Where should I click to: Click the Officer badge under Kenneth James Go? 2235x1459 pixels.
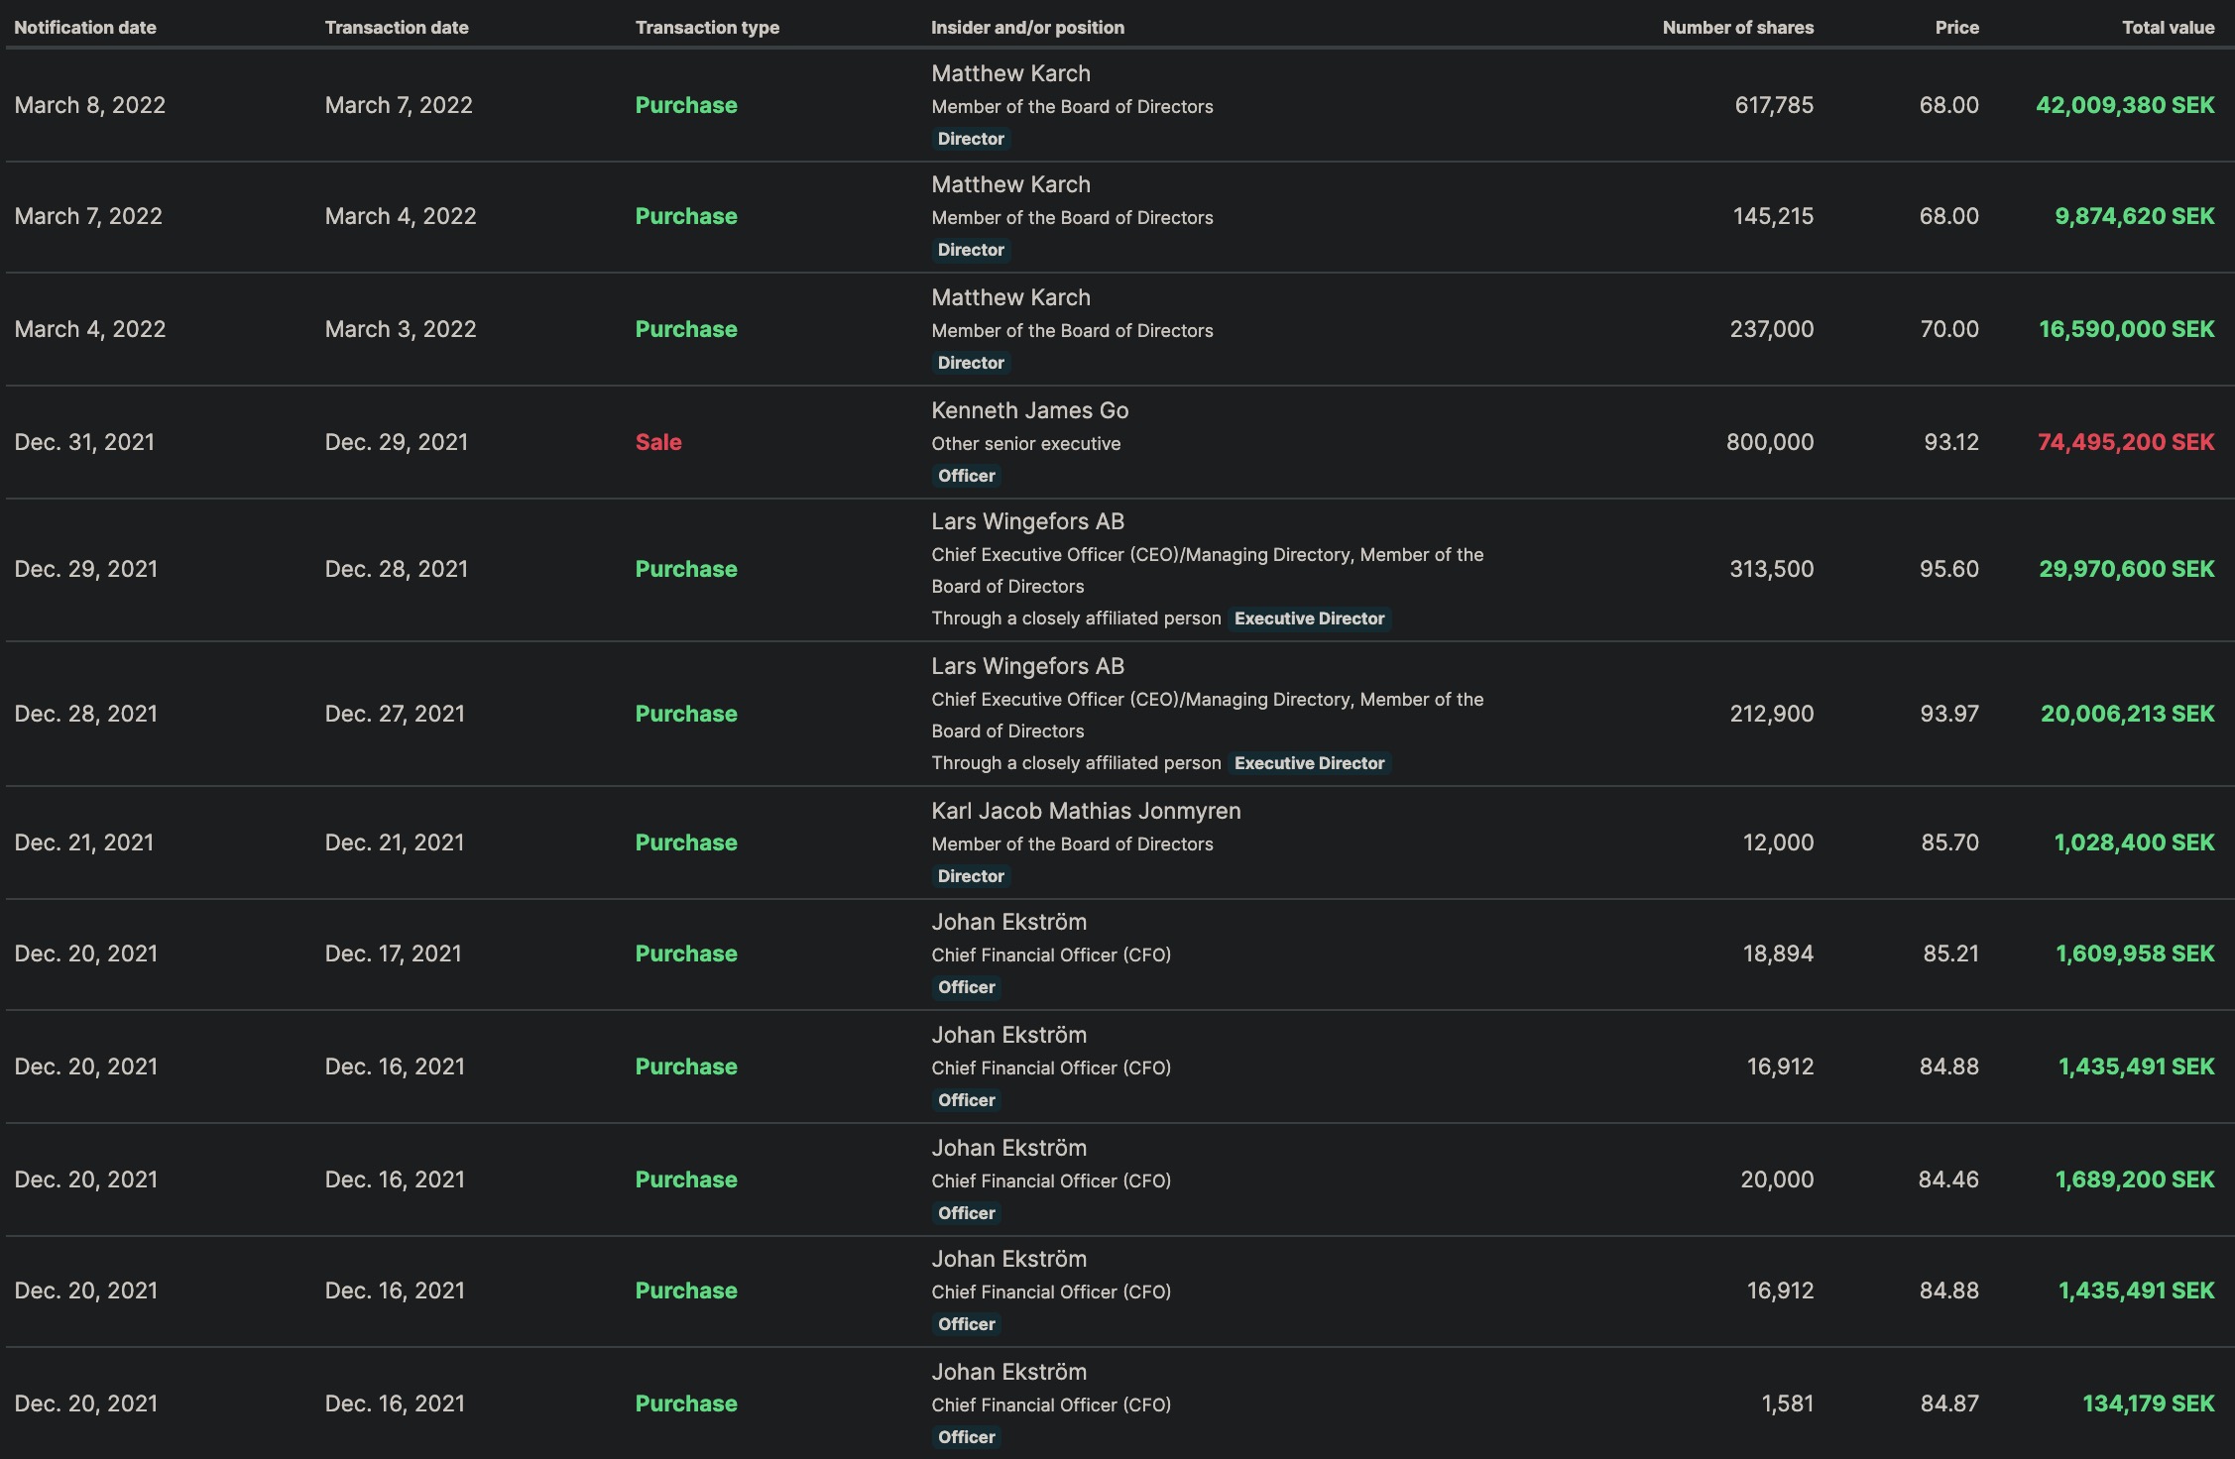pos(966,476)
